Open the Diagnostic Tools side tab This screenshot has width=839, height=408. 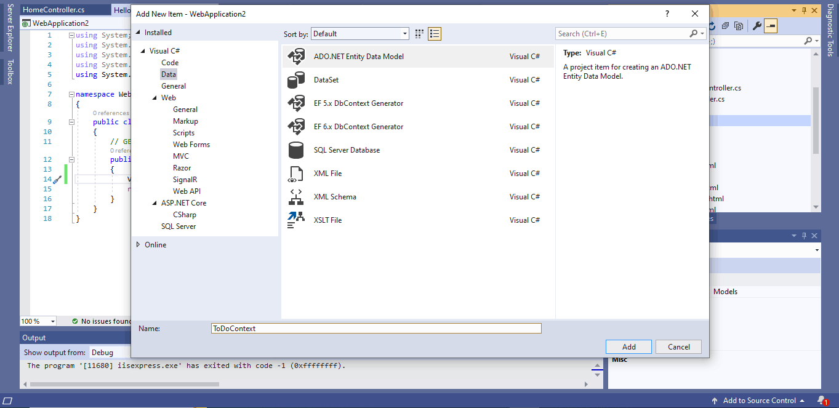click(830, 29)
